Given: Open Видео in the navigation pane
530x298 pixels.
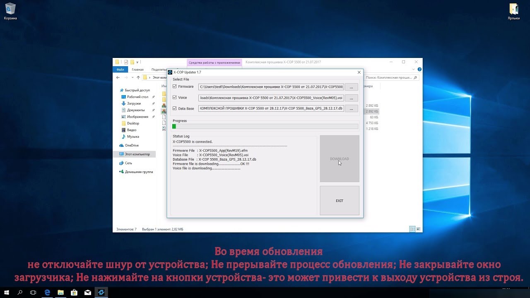Looking at the screenshot, I should (132, 130).
